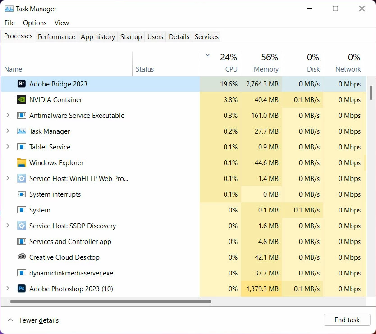Click the Task Manager title bar icon

(9, 9)
